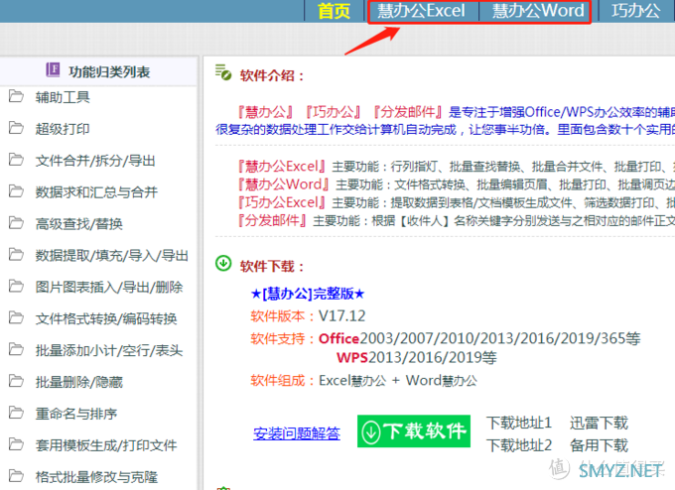Click the red『慧办公Word』feature label
The image size is (675, 490).
click(284, 184)
